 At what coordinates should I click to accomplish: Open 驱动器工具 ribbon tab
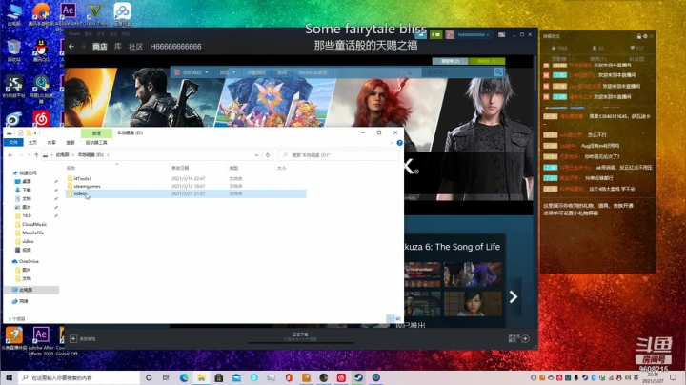96,143
